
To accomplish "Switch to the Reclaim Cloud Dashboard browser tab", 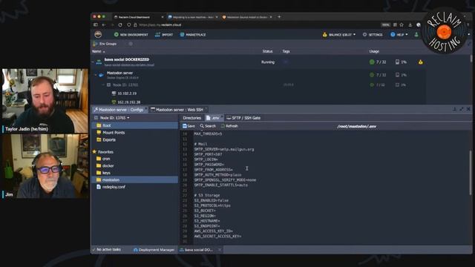I will point(139,17).
